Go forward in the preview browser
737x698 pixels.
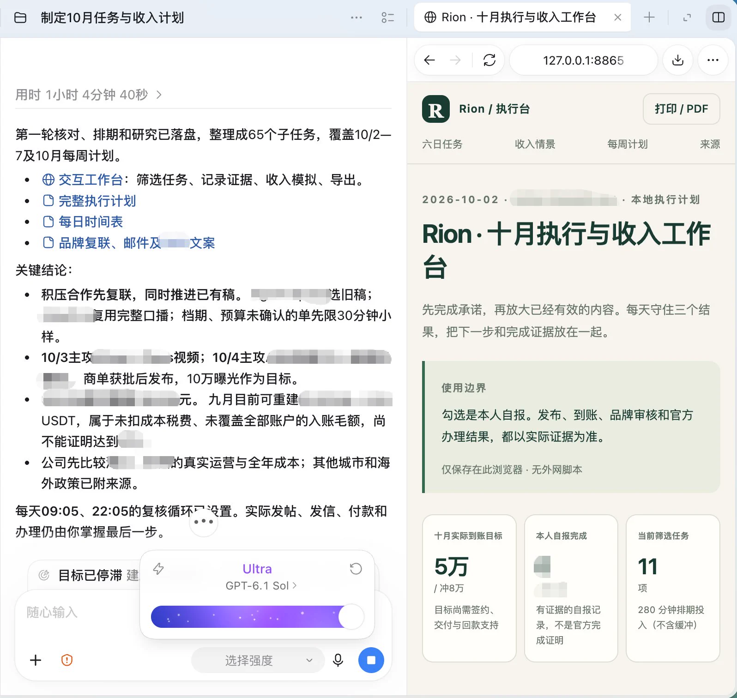(455, 60)
